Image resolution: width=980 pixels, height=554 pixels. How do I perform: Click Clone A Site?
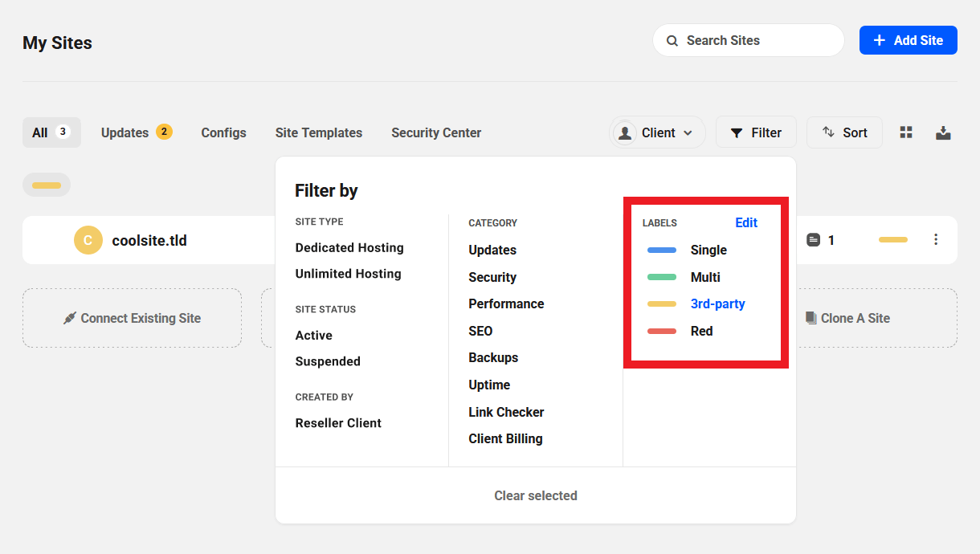coord(855,318)
